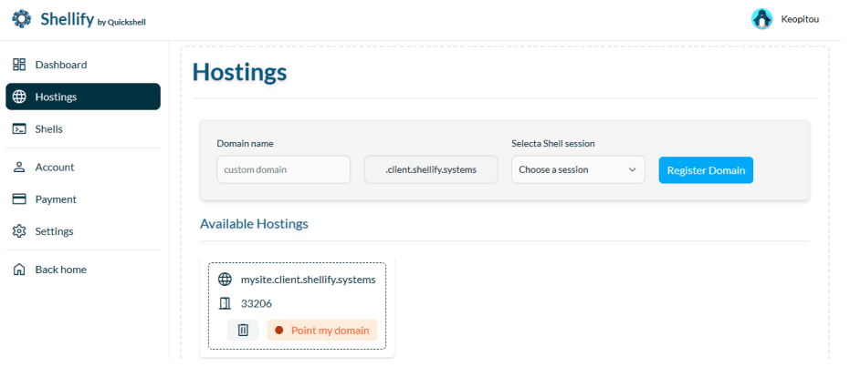Click the Account person icon
Viewport: 850px width, 367px height.
pyautogui.click(x=19, y=167)
